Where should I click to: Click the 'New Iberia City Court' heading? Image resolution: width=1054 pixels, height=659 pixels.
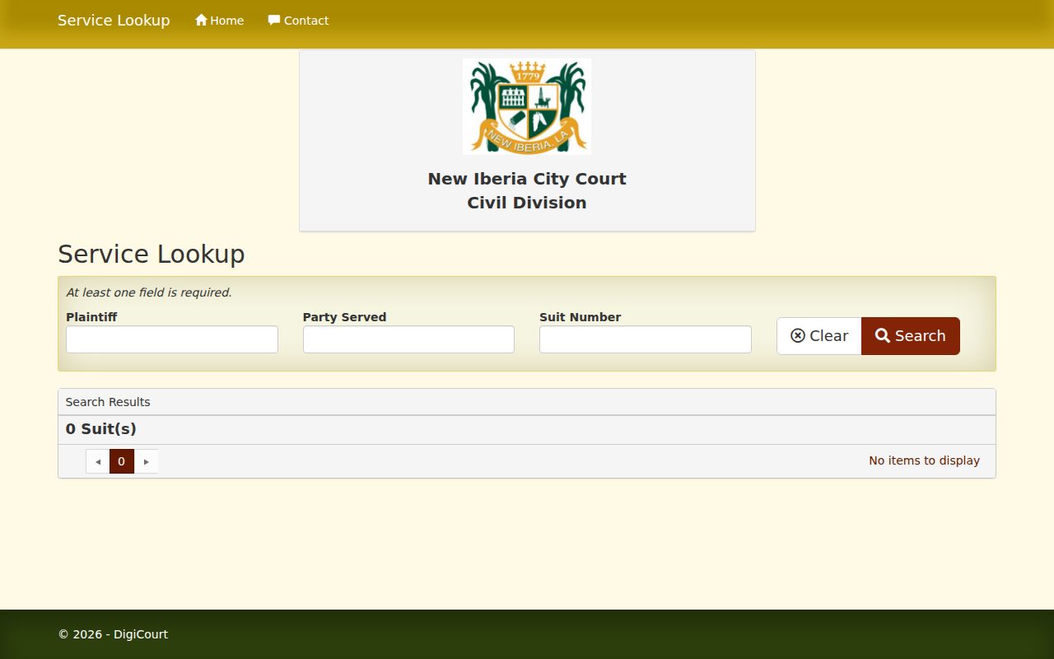[527, 179]
